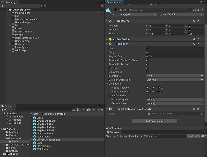
Task: Open the Static flags dropdown arrow
Action: pyautogui.click(x=203, y=10)
